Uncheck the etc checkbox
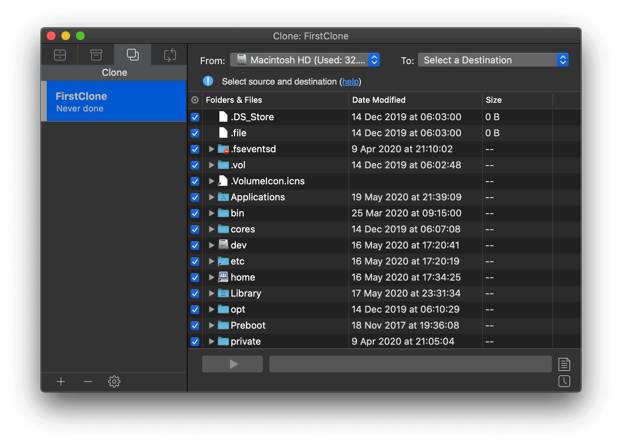The height and width of the screenshot is (446, 622). coord(195,261)
